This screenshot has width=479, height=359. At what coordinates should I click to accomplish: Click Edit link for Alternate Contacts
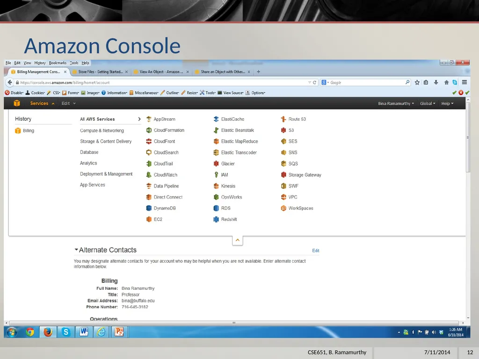[316, 251]
